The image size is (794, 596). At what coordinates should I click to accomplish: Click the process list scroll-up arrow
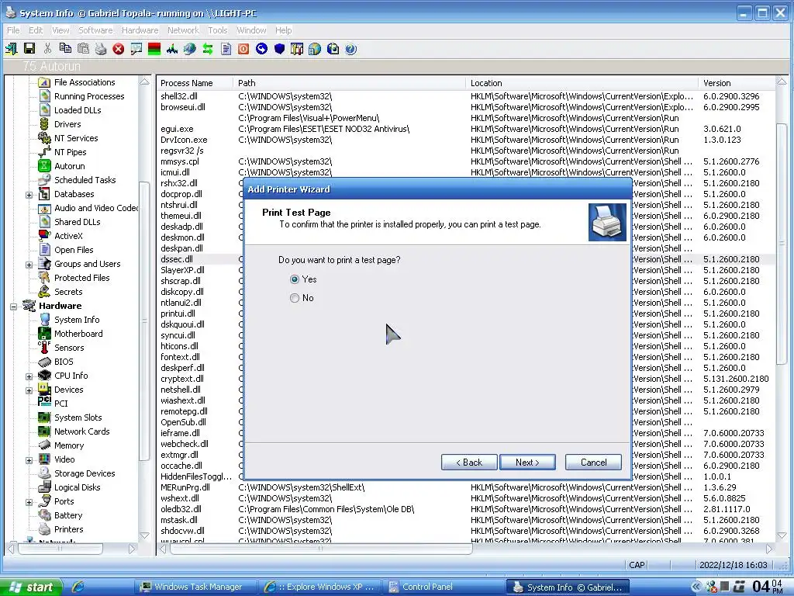782,81
